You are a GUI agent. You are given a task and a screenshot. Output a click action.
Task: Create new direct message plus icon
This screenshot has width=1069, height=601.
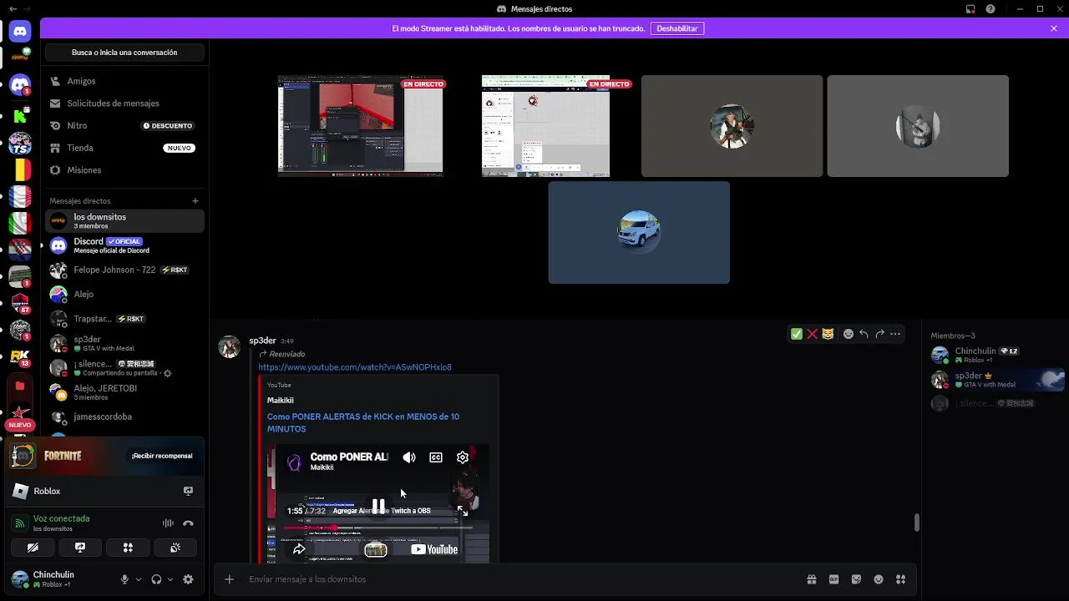coord(195,201)
